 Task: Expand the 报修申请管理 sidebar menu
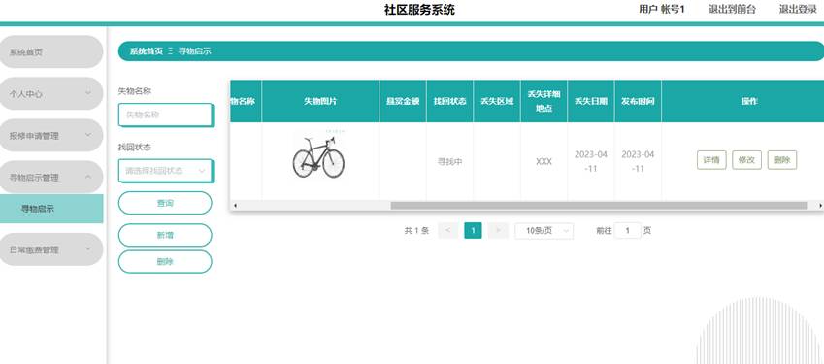[51, 136]
